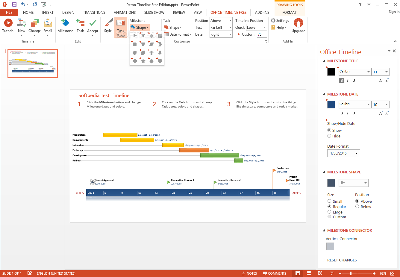Image resolution: width=400 pixels, height=277 pixels.
Task: Open the Help menu in Add-In group
Action: pyautogui.click(x=279, y=27)
